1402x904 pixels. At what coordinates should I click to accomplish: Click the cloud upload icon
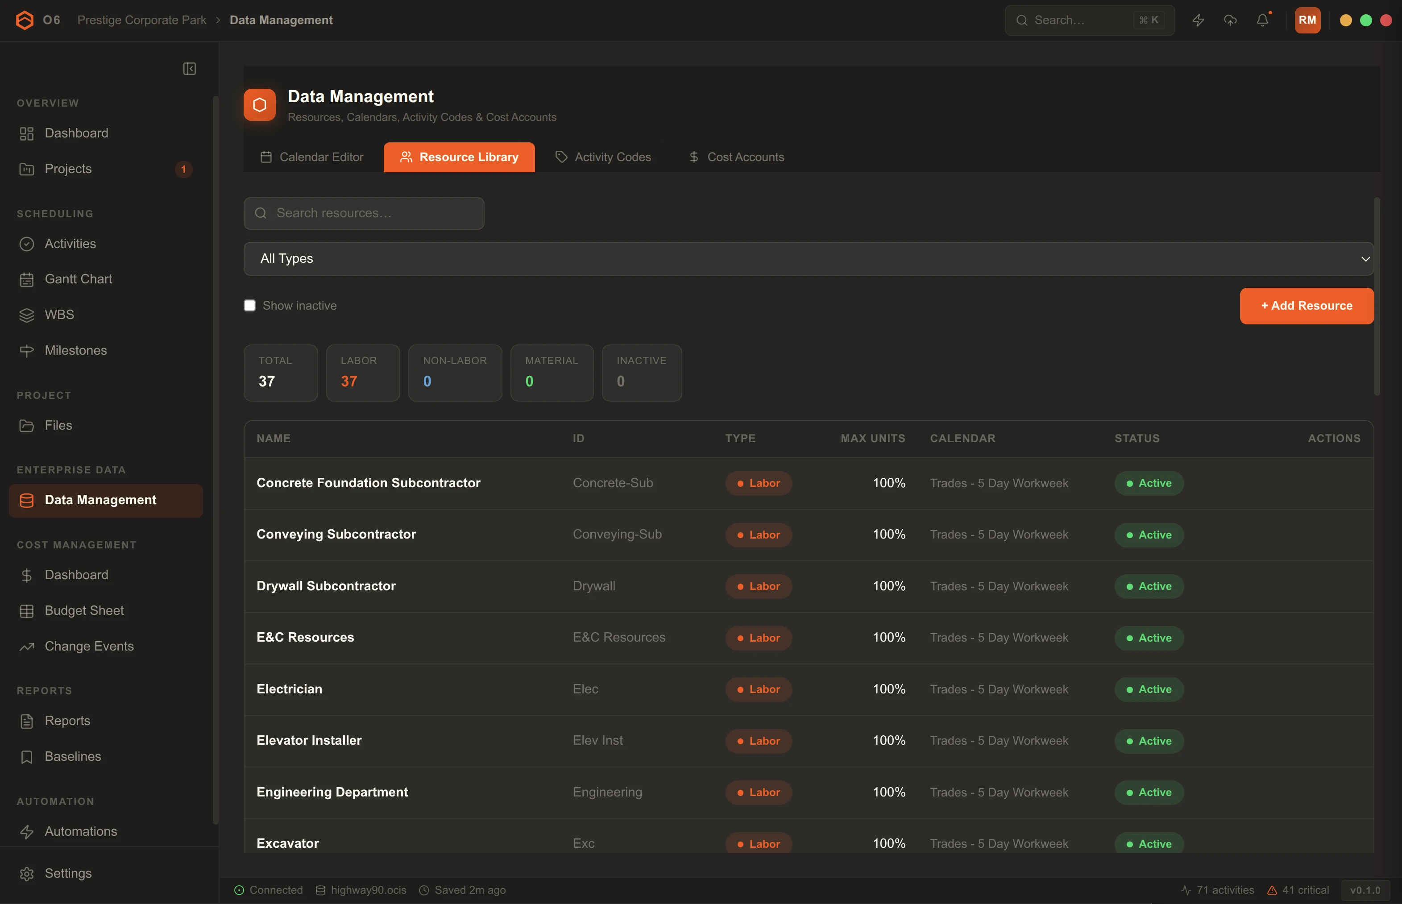(1231, 21)
